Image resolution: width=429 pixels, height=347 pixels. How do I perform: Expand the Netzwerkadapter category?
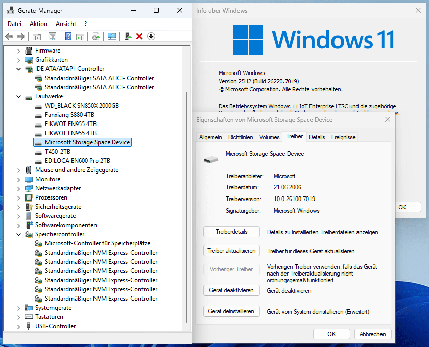pos(18,189)
